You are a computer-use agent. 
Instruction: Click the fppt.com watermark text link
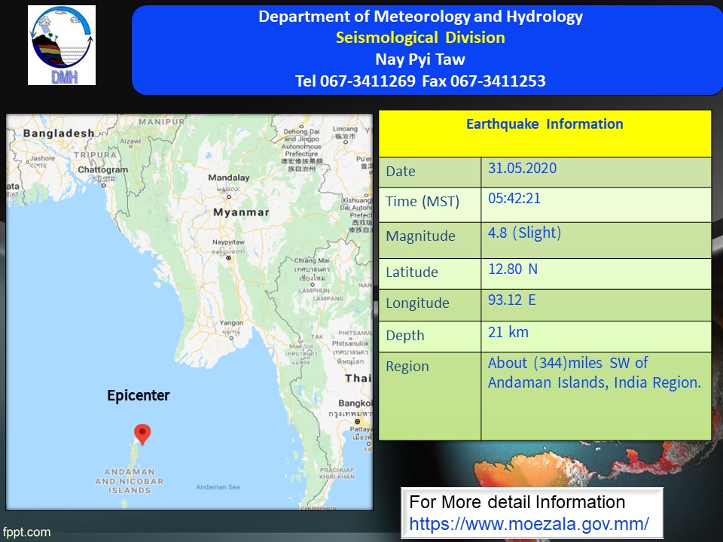(26, 532)
